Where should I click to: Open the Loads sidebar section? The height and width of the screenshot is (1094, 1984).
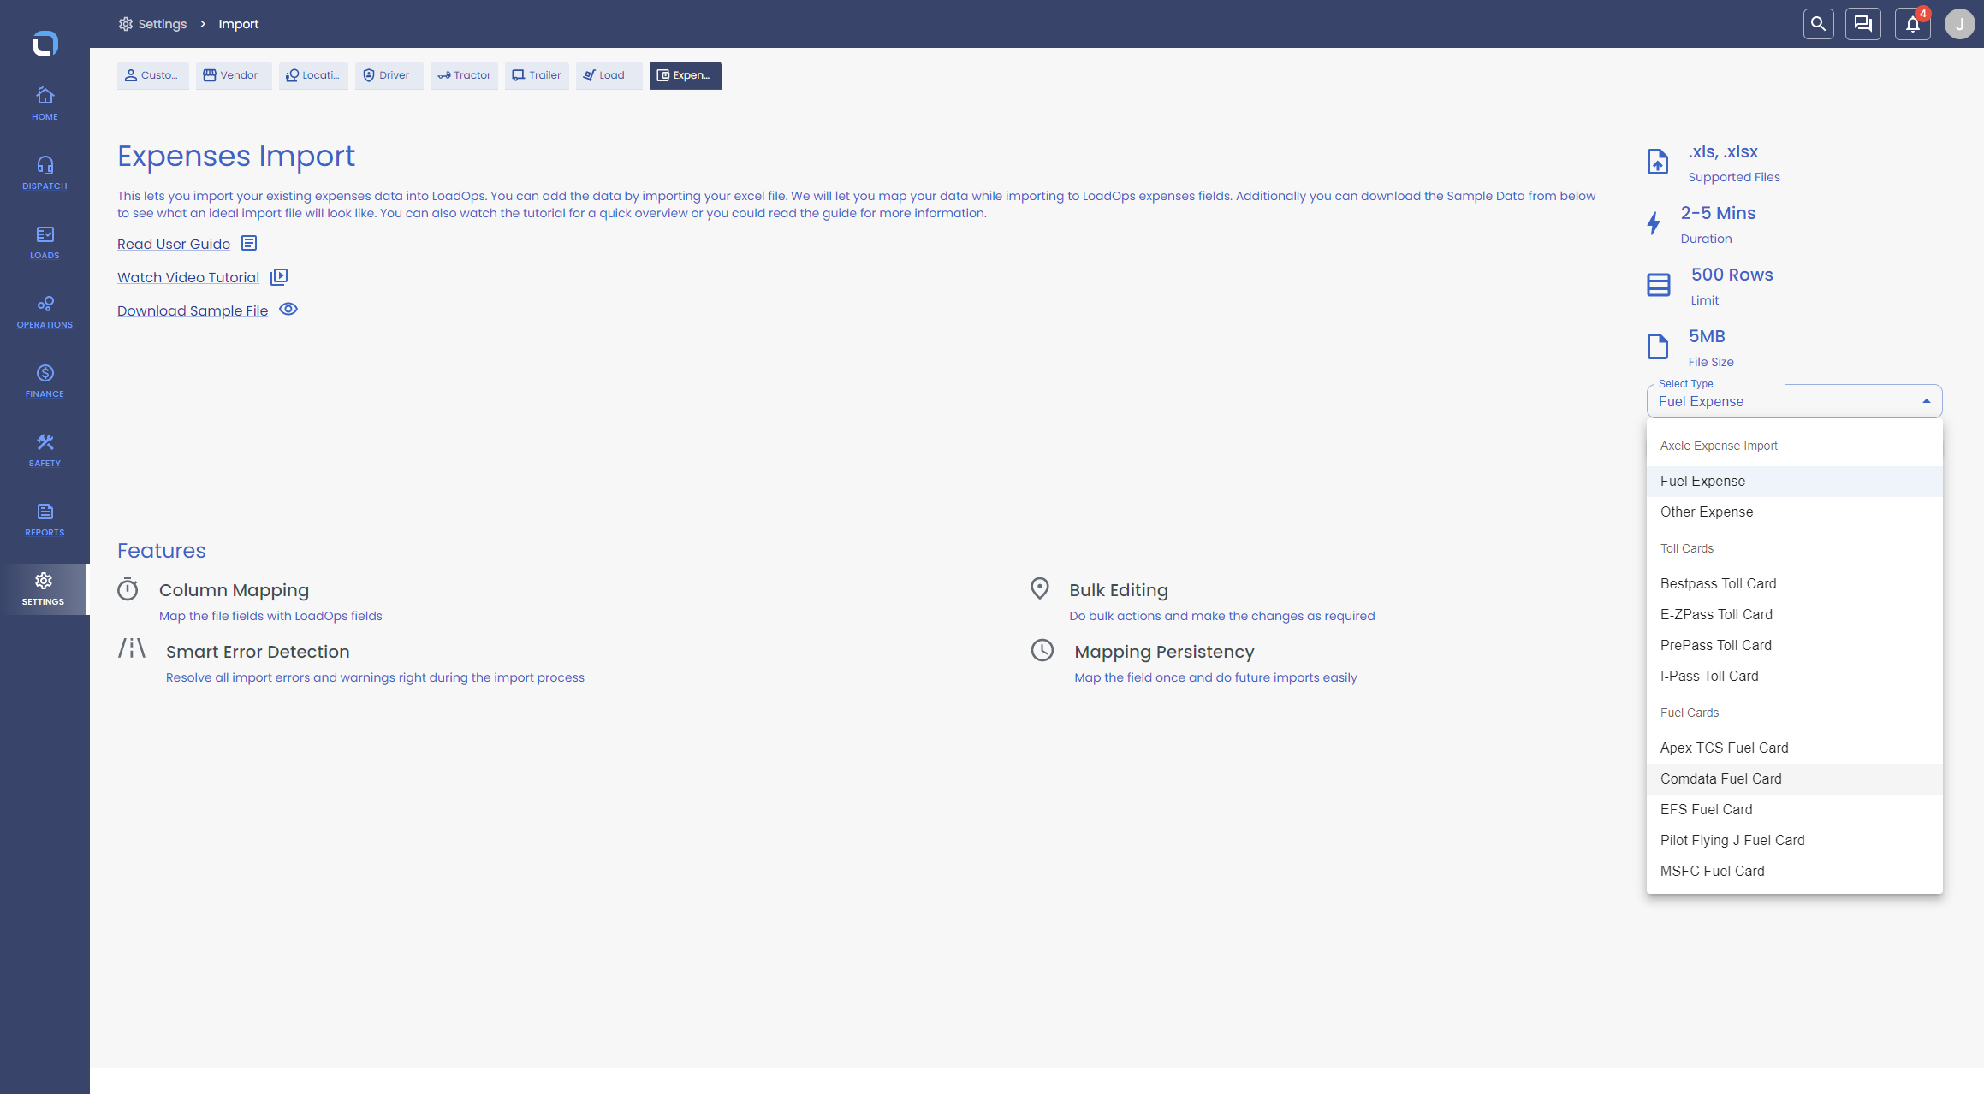(x=45, y=242)
